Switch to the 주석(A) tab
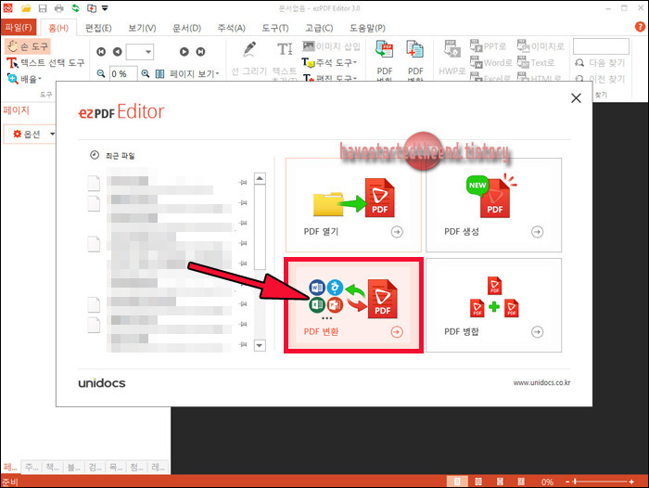Viewport: 649px width, 488px height. [232, 28]
